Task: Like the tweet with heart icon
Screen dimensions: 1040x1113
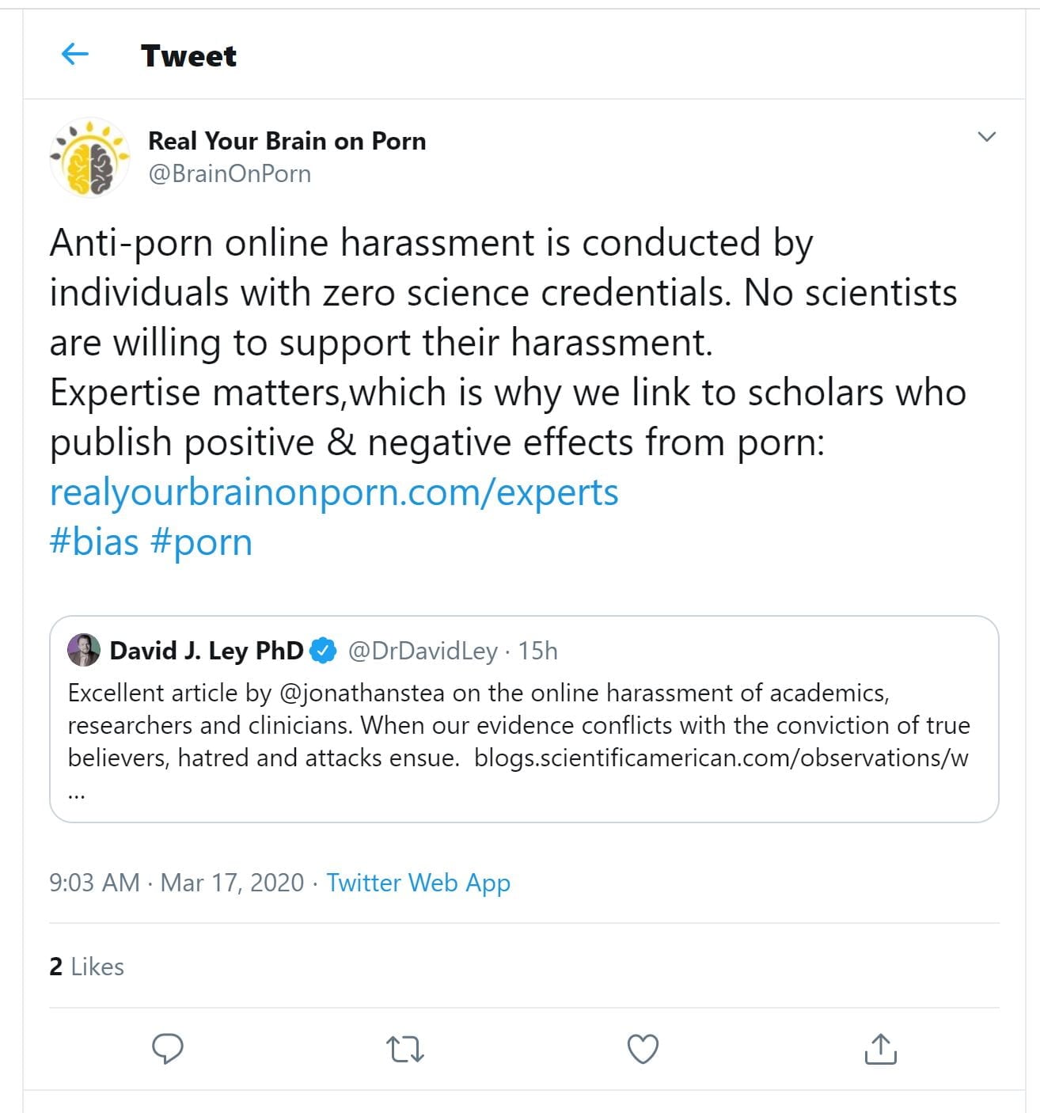Action: click(x=642, y=1049)
